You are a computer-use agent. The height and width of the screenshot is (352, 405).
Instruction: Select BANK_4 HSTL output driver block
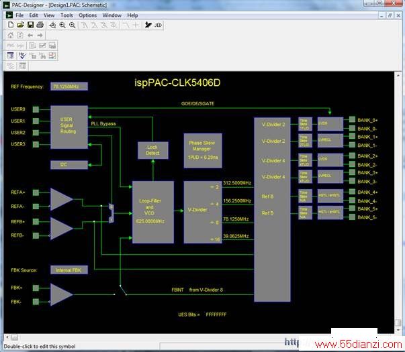tap(330, 196)
